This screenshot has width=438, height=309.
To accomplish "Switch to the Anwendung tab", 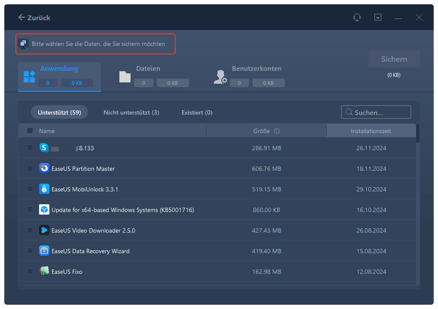I will click(60, 77).
